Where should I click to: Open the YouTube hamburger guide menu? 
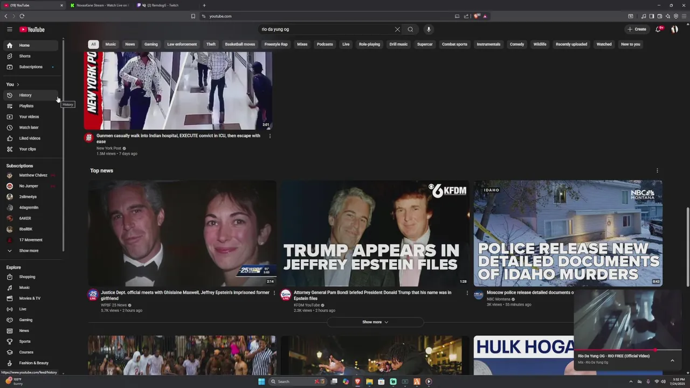9,29
